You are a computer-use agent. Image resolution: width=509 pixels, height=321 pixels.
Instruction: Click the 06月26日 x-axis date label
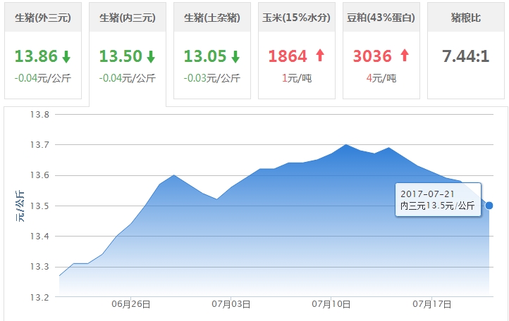131,304
